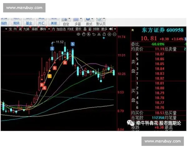Zoom in with the plus circle icon
This screenshot has width=187, height=149.
click(x=109, y=34)
